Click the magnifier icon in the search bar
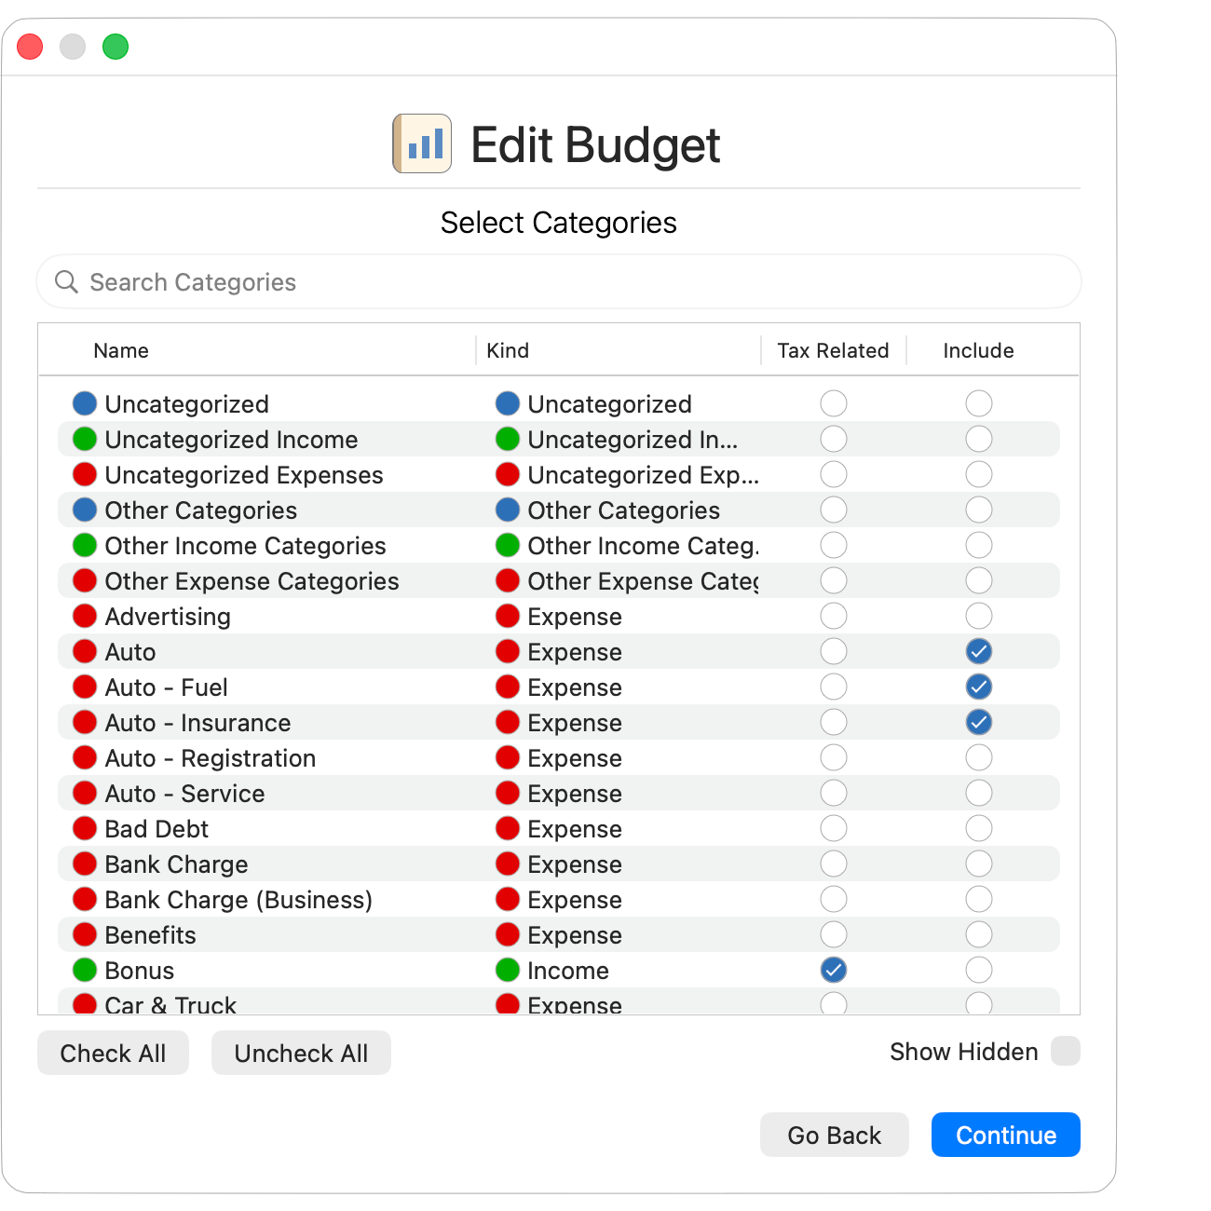Viewport: 1211px width, 1211px height. coord(66,281)
